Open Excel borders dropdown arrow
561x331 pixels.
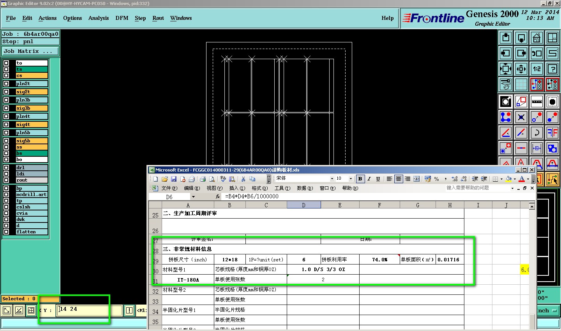[x=501, y=179]
